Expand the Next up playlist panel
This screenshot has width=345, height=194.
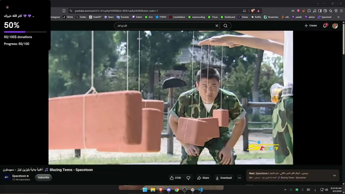point(334,176)
